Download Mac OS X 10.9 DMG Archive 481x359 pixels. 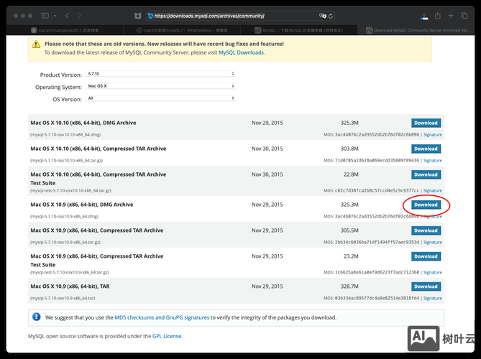426,205
